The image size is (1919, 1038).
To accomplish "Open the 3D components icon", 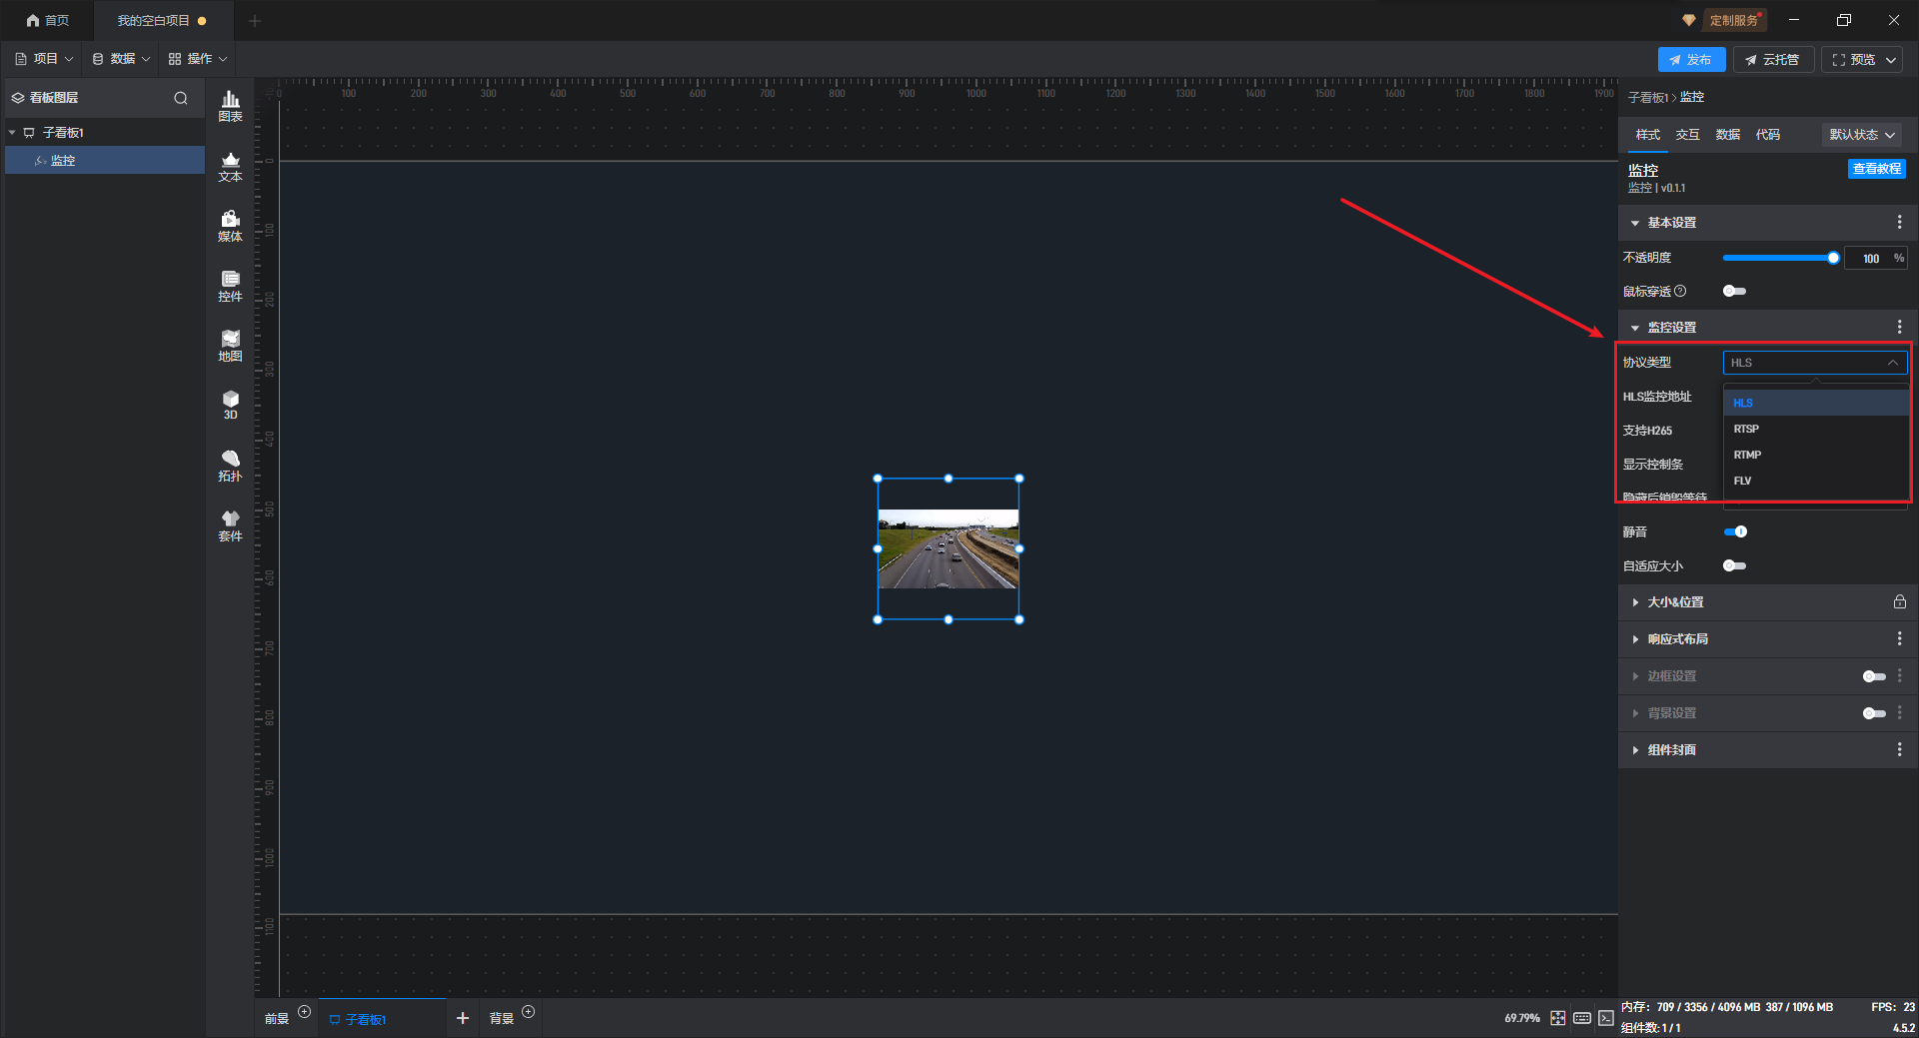I will pos(230,405).
